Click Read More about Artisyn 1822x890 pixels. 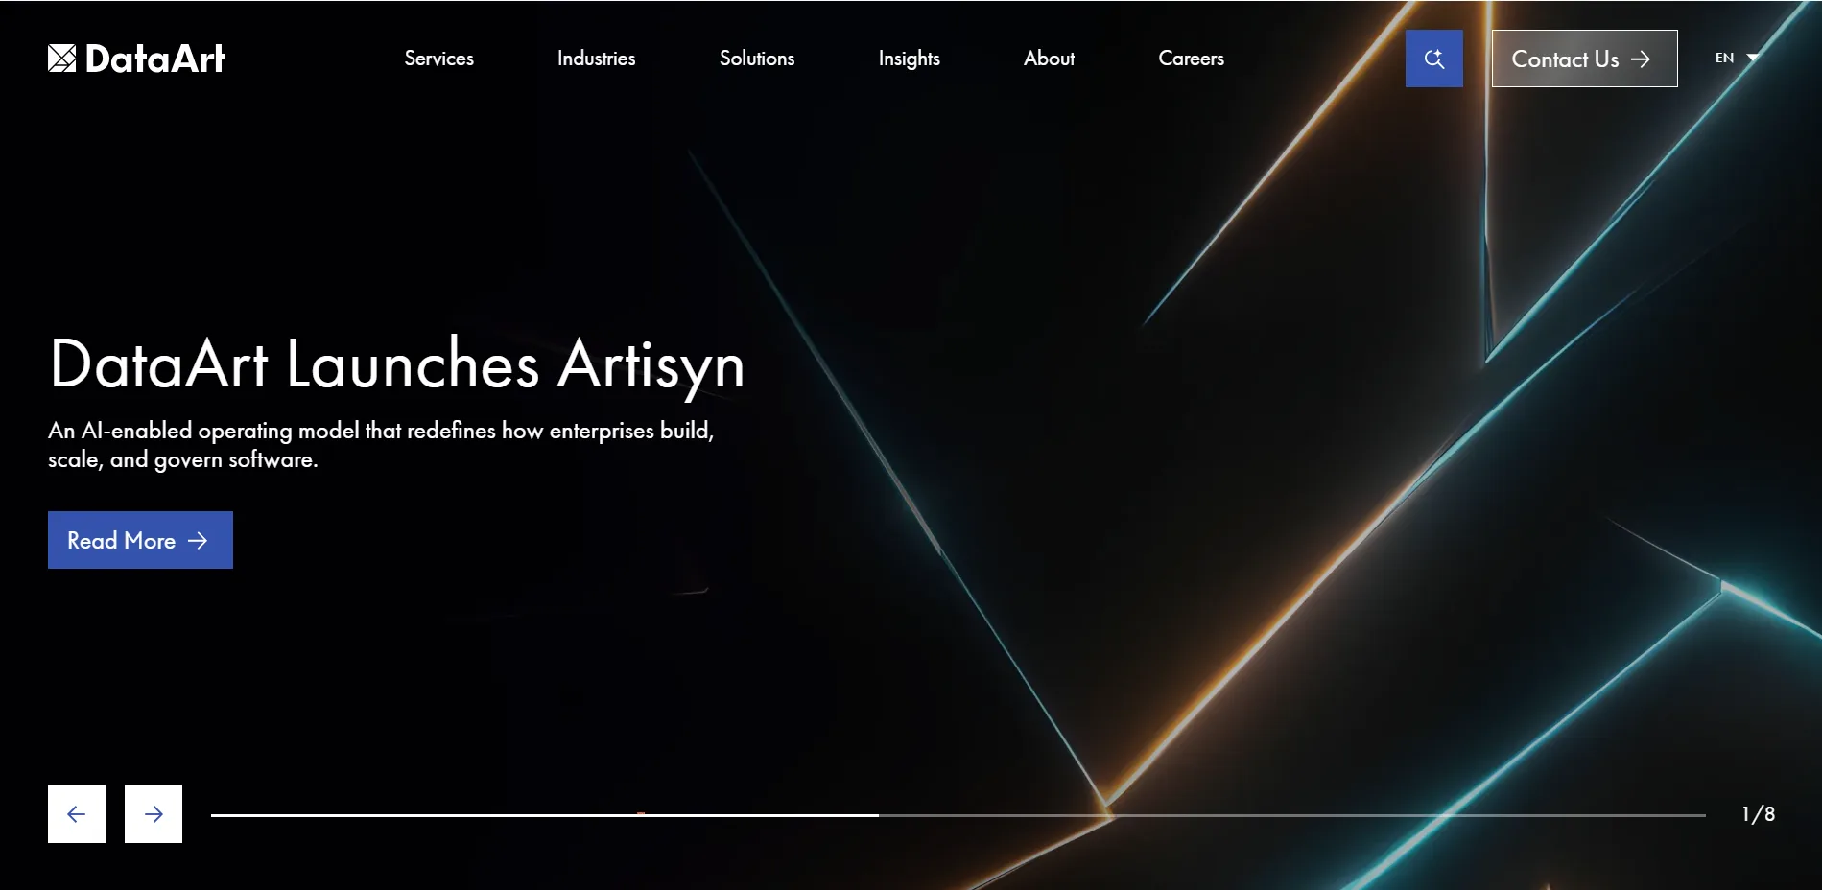pyautogui.click(x=140, y=540)
